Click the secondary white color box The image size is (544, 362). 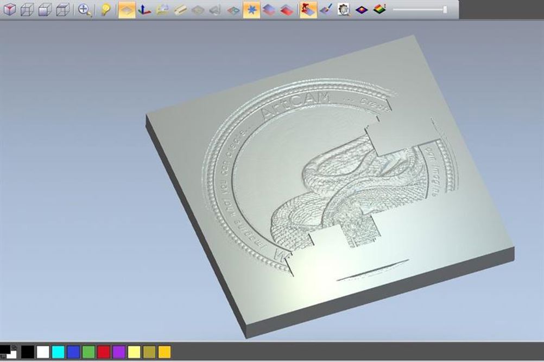point(12,355)
